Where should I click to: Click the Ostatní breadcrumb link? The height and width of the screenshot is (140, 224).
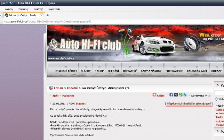[x=72, y=88]
